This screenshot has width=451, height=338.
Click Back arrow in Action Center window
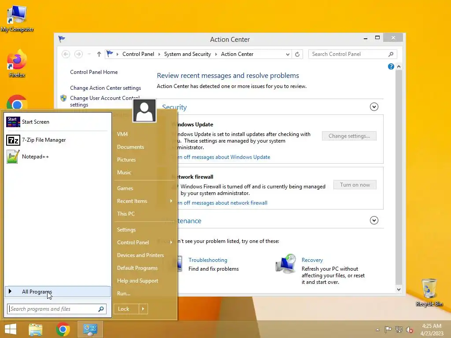66,54
